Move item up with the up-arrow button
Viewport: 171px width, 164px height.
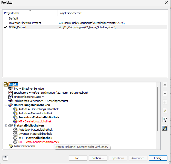[165, 85]
